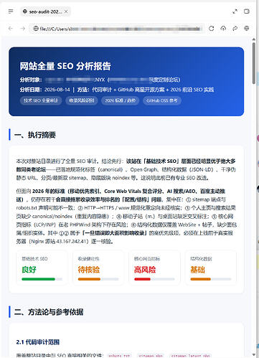Click the orange progress bar under 基础
Screen dimensions: 259x358
click(200, 279)
